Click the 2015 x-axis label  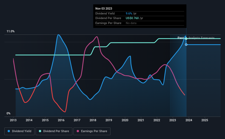(45, 120)
